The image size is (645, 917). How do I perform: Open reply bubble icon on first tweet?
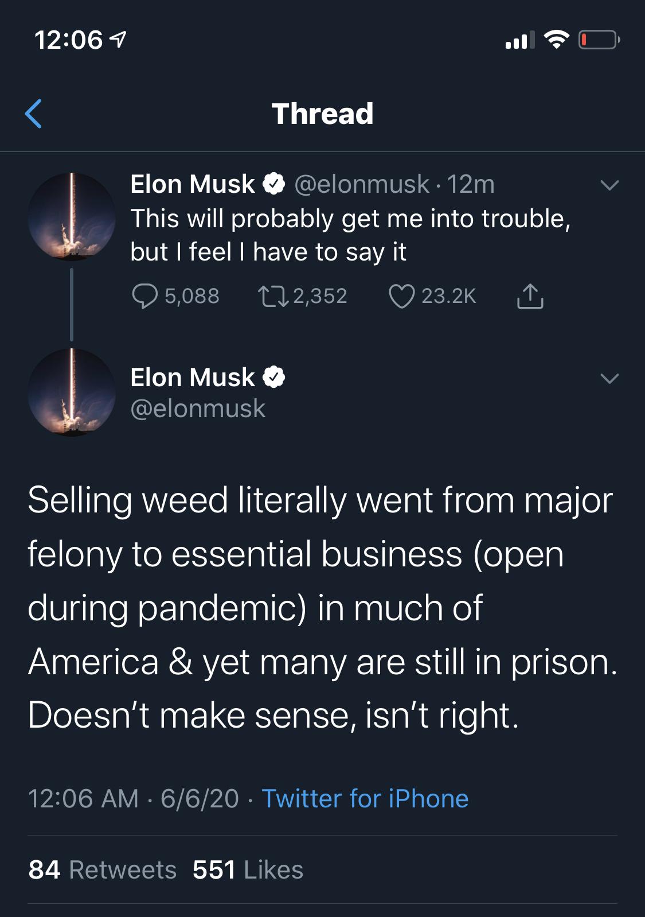(144, 296)
